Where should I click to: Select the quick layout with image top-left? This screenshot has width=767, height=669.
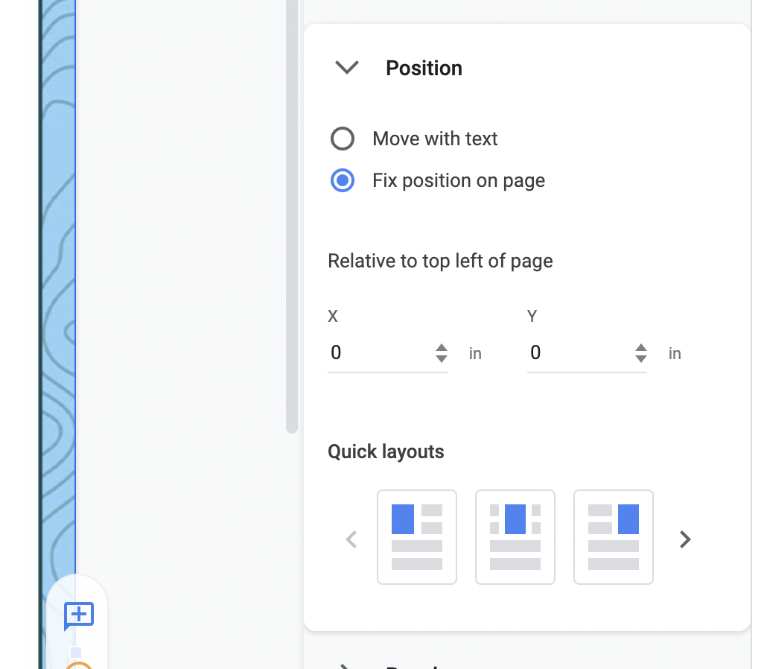pos(417,536)
